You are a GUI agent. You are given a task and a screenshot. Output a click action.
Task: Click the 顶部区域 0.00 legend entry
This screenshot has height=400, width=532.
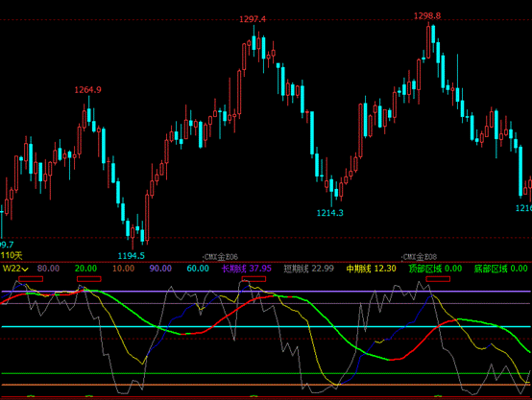coord(435,269)
